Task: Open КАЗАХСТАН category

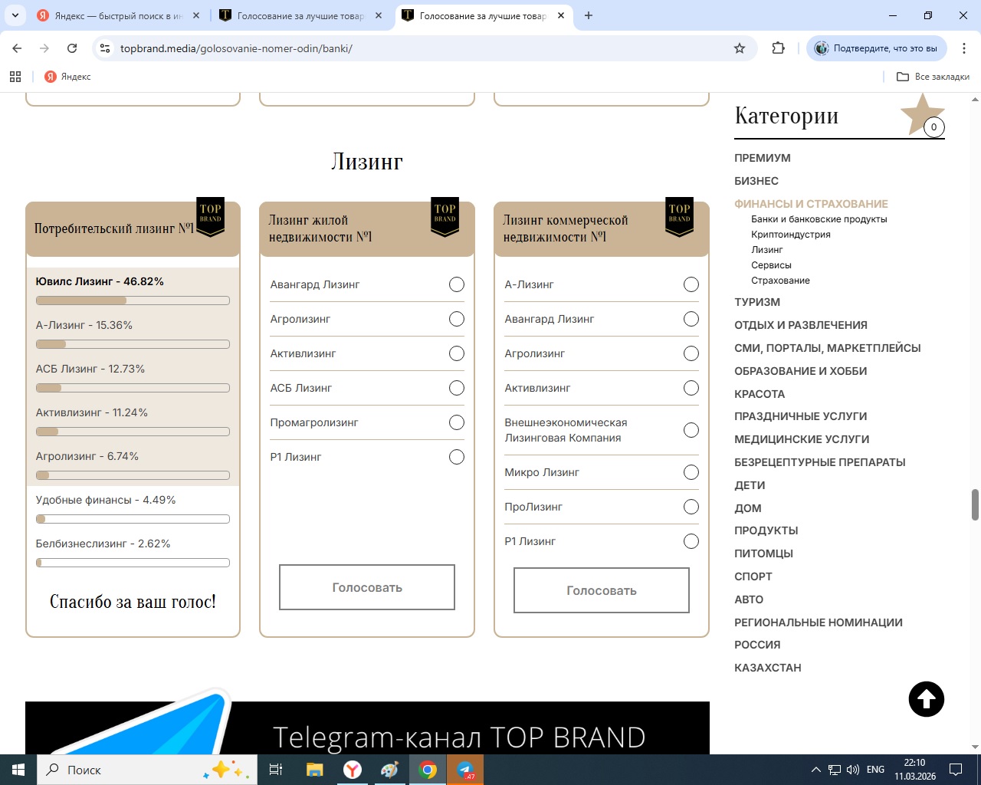Action: pos(768,668)
